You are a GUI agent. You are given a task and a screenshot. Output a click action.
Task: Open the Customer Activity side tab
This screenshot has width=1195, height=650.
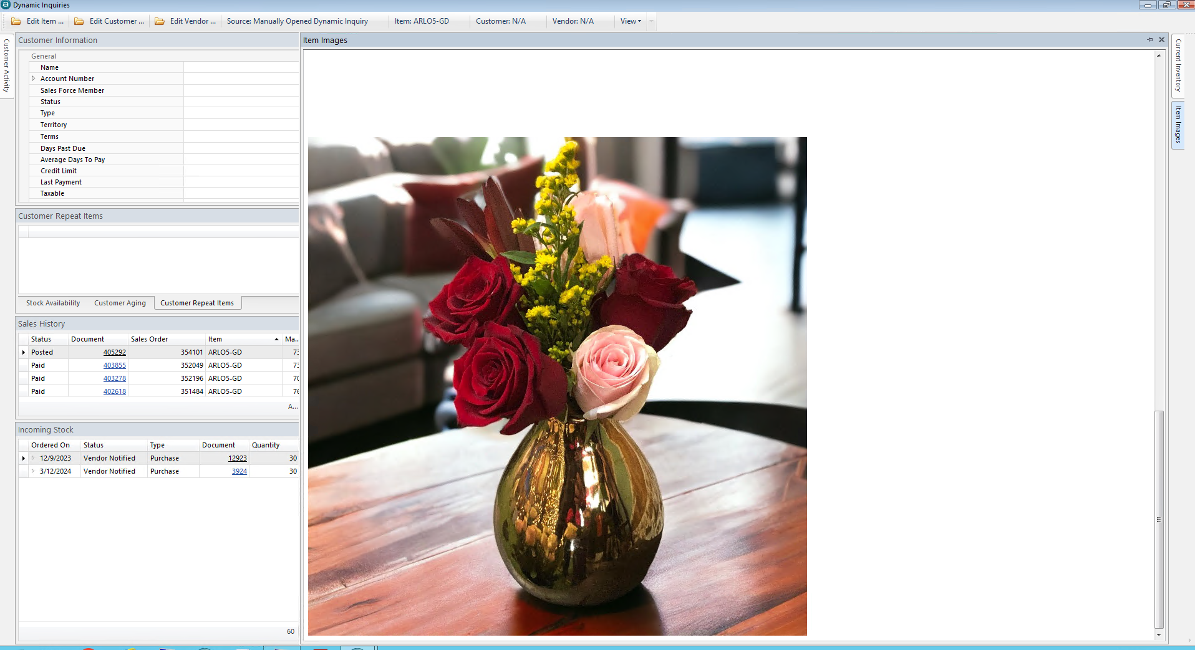tap(7, 65)
